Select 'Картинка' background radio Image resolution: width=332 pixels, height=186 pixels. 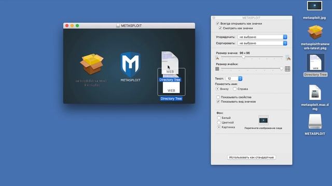click(219, 127)
